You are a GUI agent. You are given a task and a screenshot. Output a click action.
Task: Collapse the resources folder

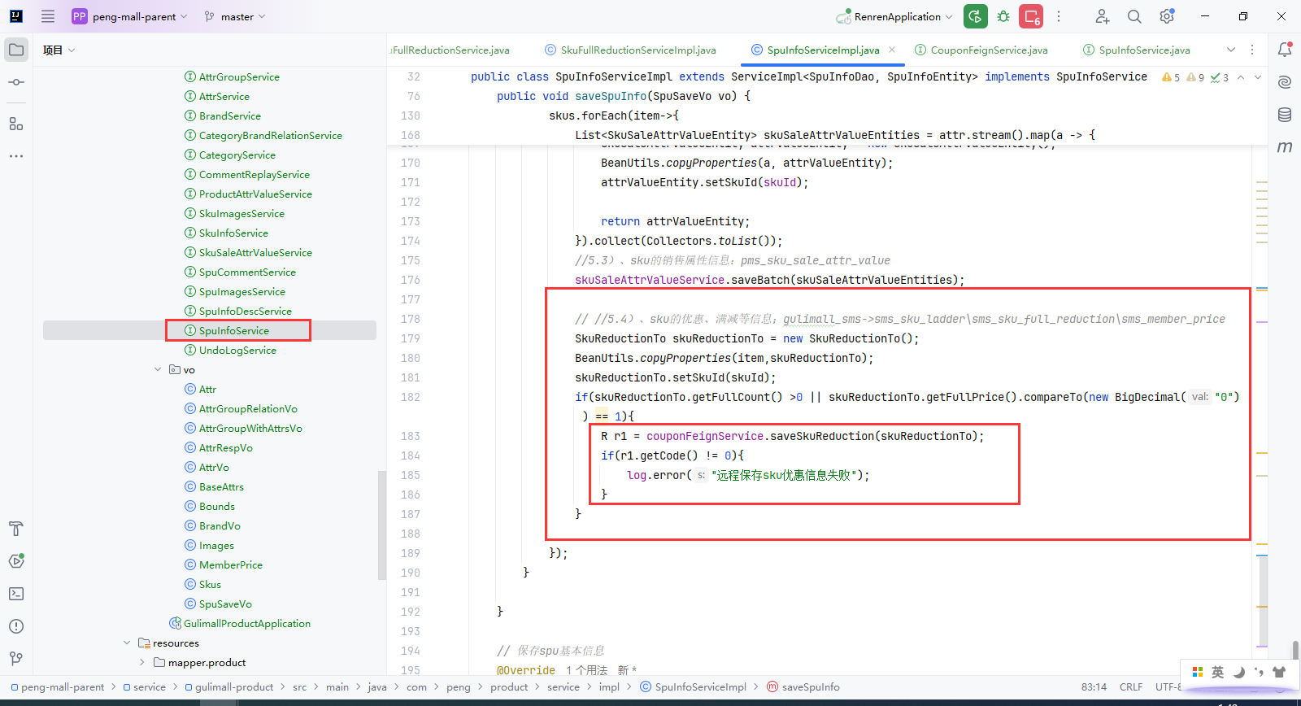(x=127, y=643)
